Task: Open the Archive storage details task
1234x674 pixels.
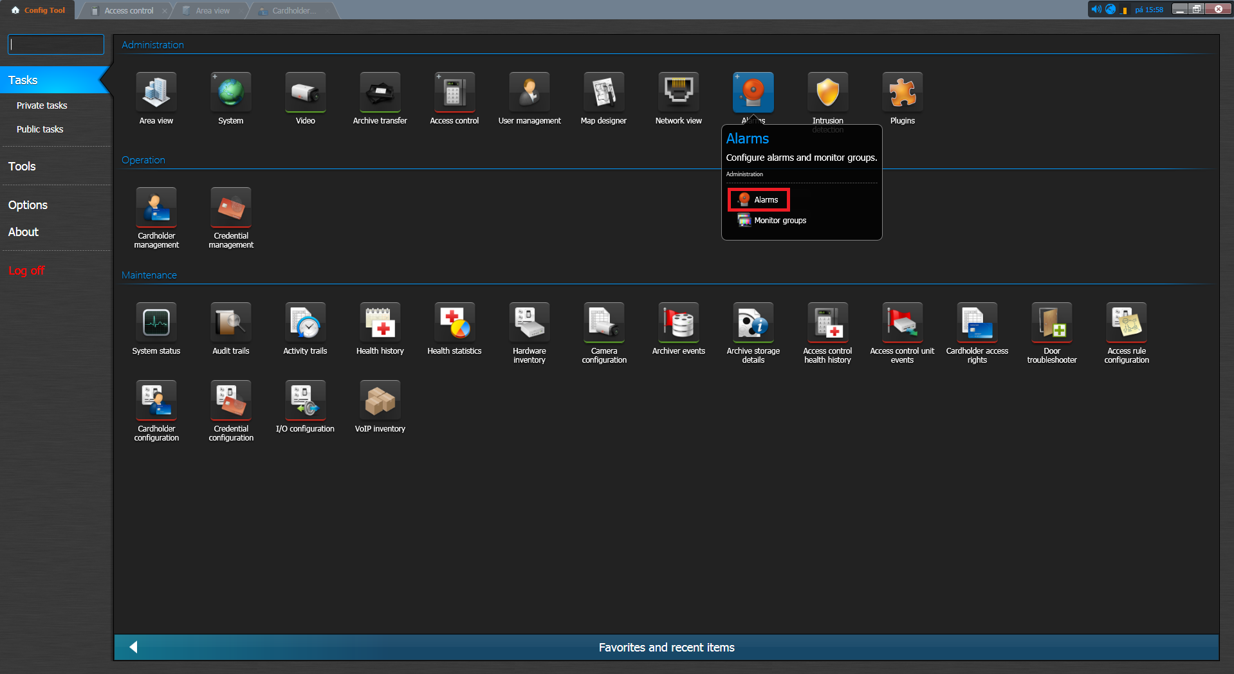Action: (x=753, y=323)
